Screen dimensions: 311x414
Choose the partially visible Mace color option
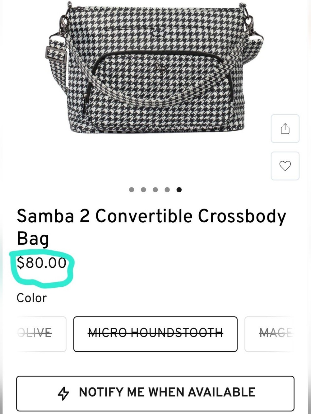pos(269,334)
